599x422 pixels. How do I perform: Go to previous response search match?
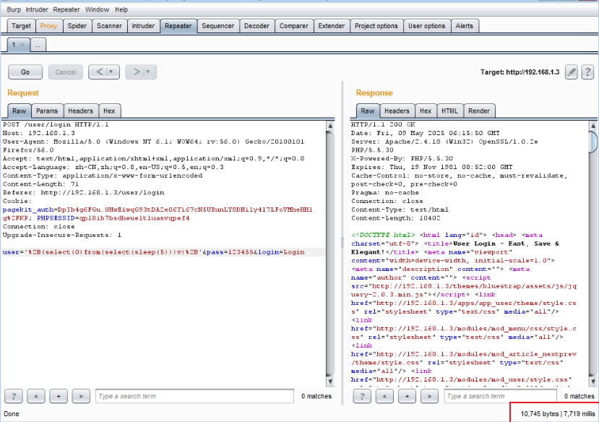point(384,396)
